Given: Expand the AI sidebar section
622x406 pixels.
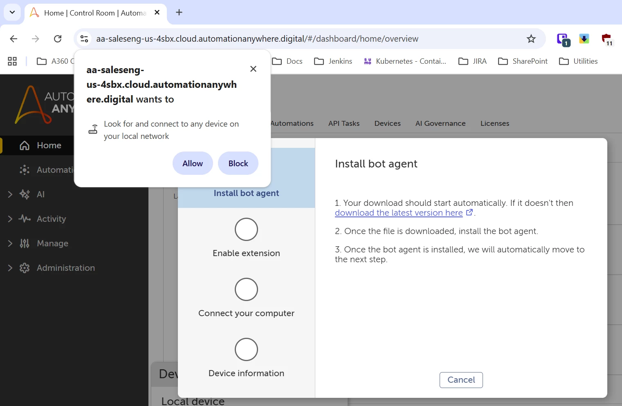Looking at the screenshot, I should tap(10, 194).
